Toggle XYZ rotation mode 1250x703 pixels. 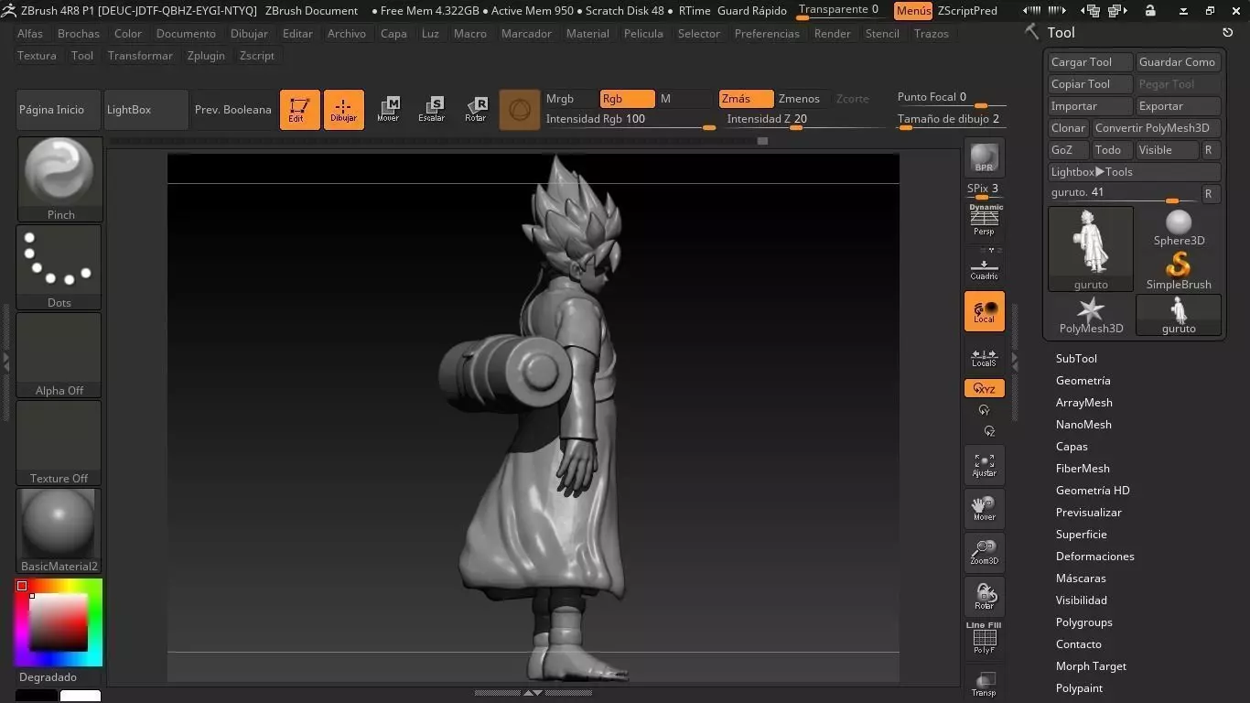pos(985,389)
